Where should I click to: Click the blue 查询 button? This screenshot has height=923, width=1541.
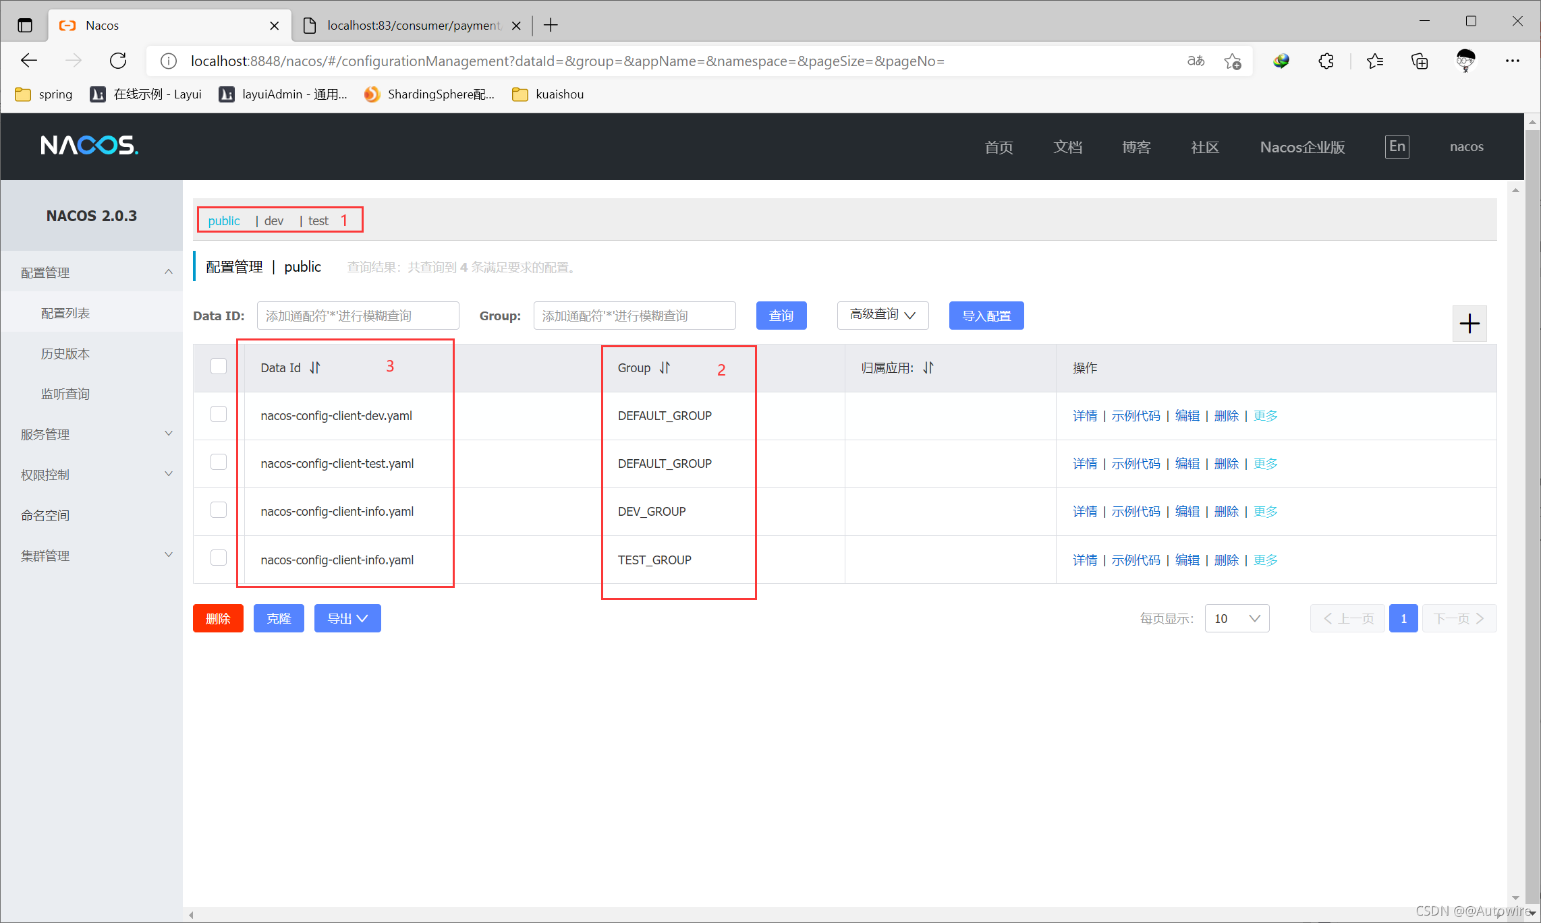click(781, 316)
